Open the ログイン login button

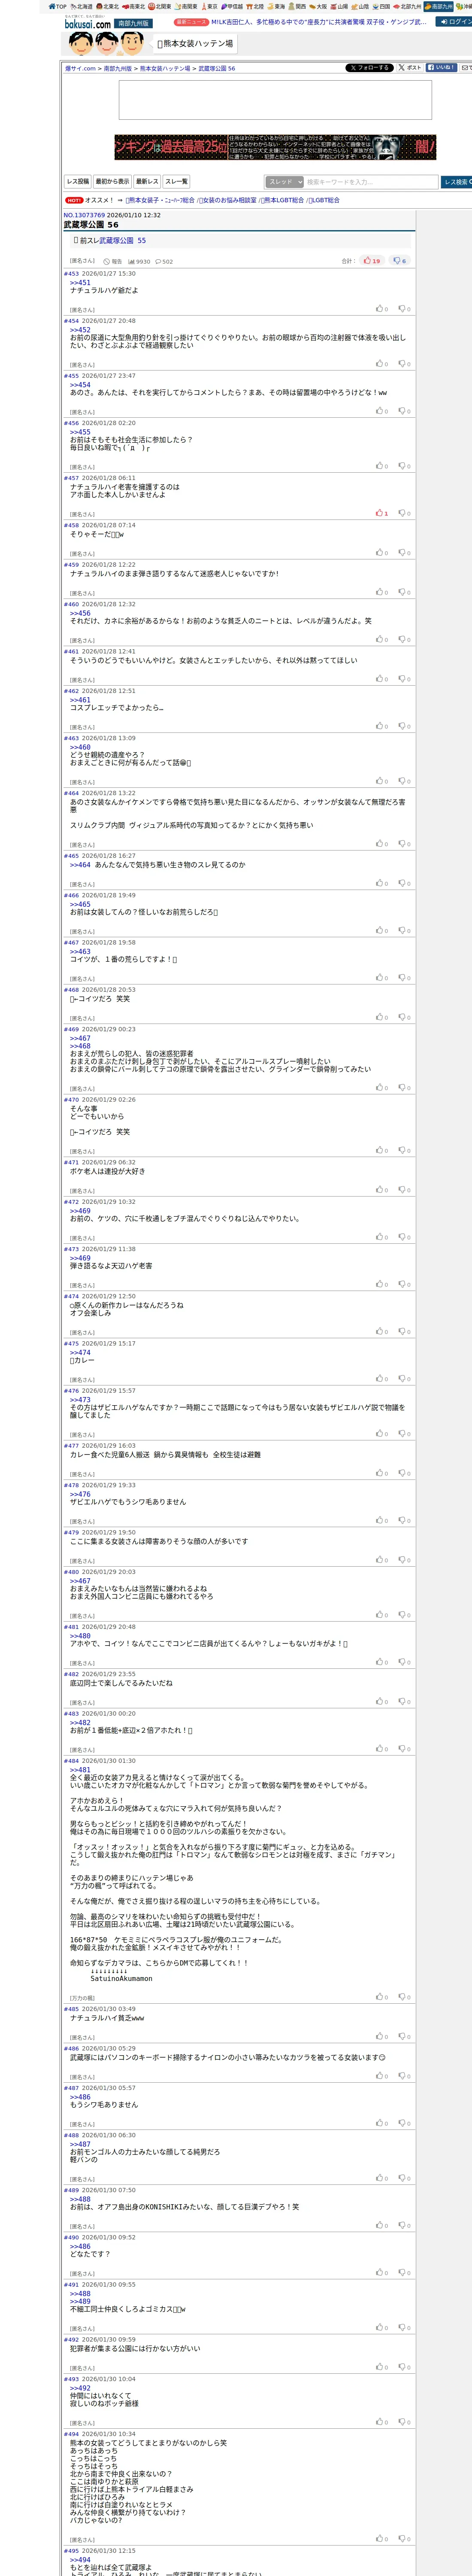tap(454, 21)
